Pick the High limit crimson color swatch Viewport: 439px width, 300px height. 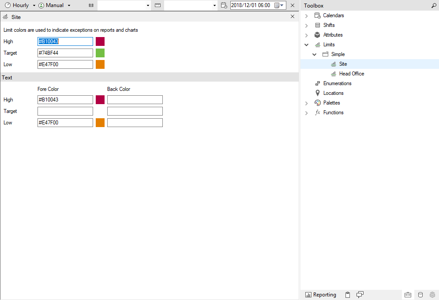coord(100,41)
